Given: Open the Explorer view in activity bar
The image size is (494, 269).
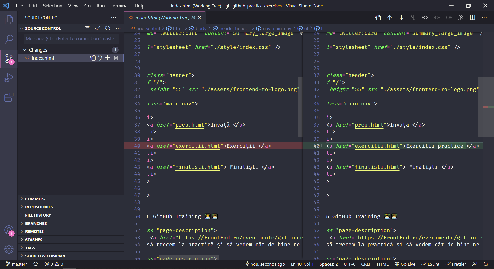Looking at the screenshot, I should point(9,20).
